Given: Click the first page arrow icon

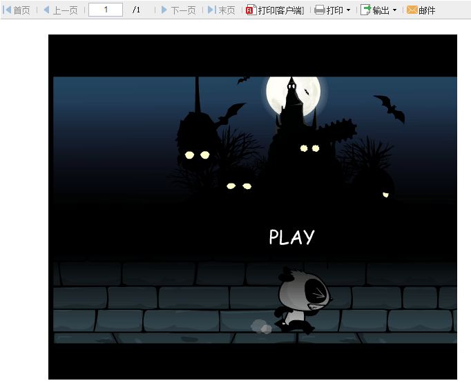Looking at the screenshot, I should [x=8, y=10].
